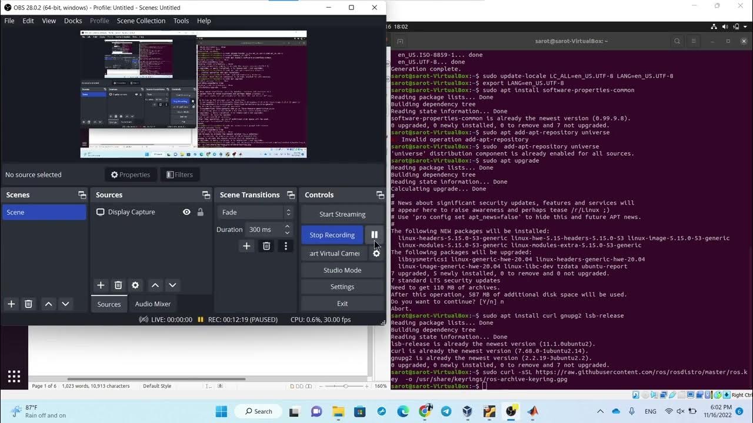This screenshot has width=753, height=423.
Task: Click Exit button in Controls
Action: 342,304
